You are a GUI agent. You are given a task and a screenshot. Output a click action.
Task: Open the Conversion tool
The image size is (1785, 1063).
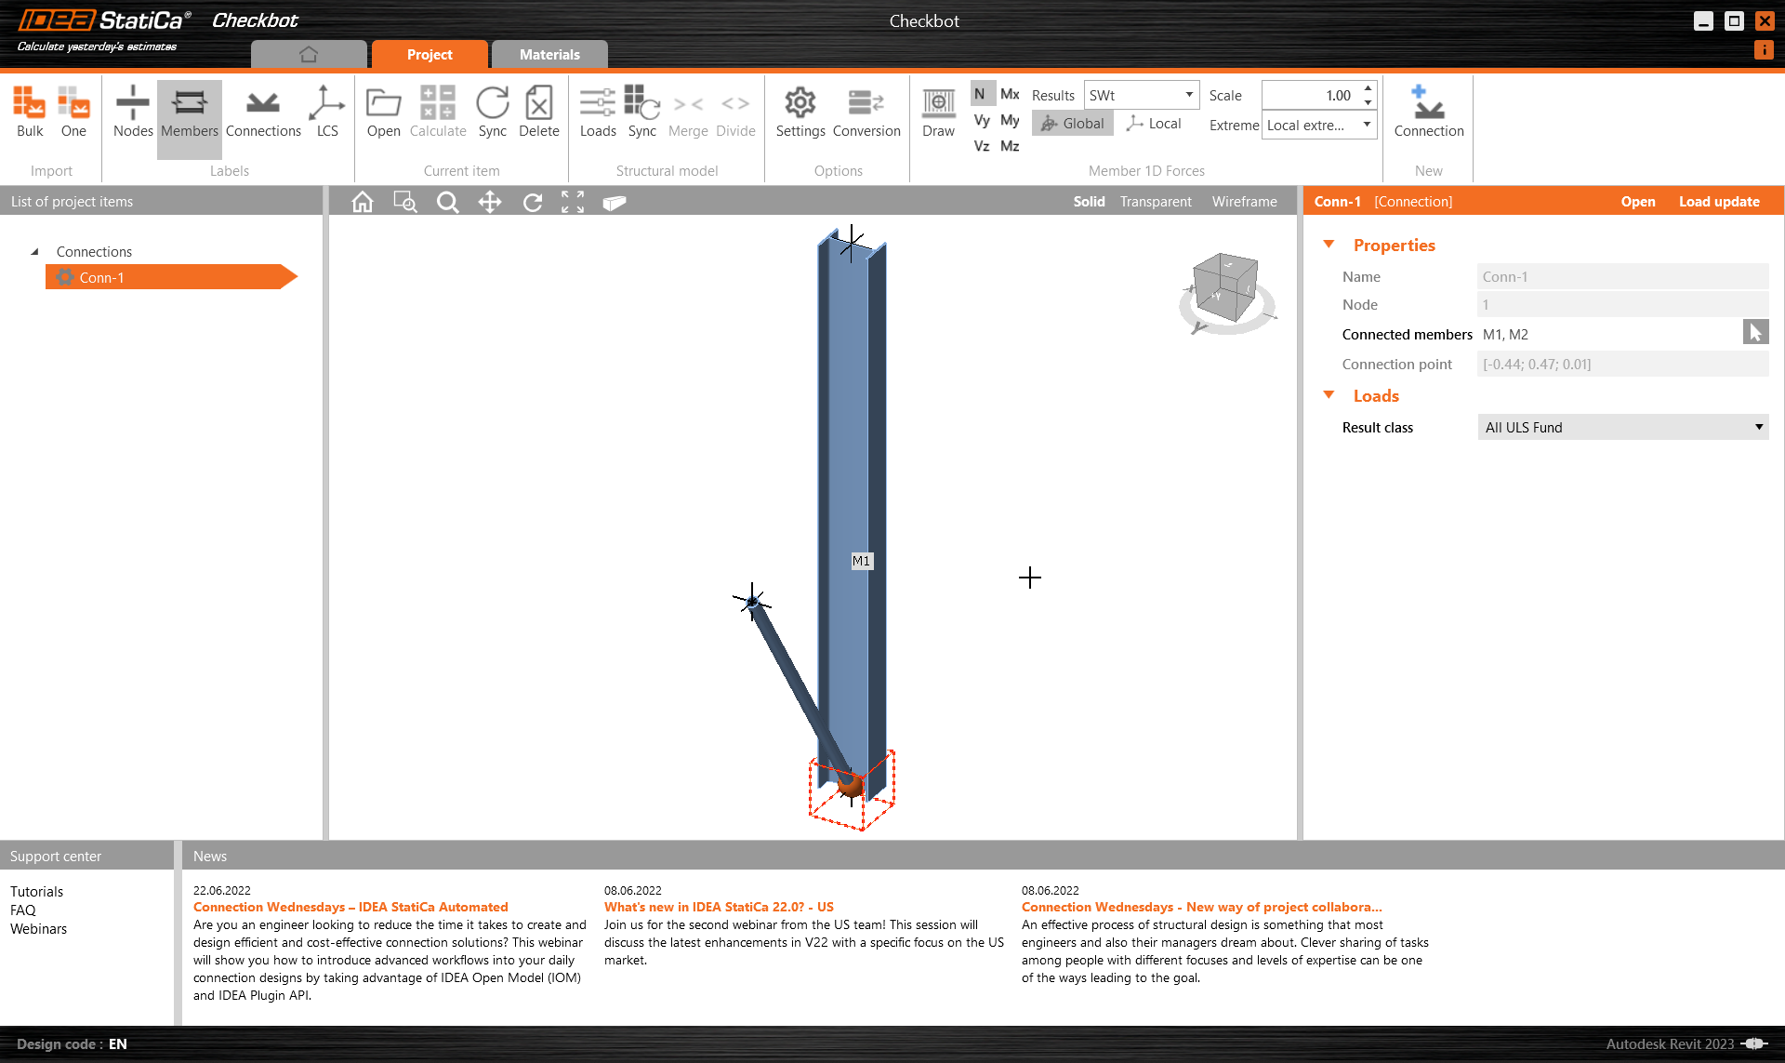coord(866,113)
